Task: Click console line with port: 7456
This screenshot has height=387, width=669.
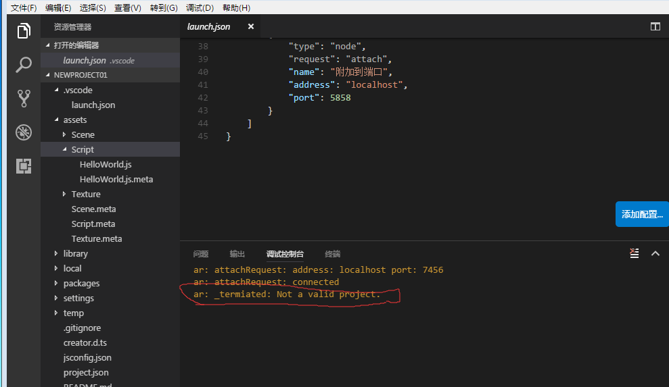Action: (319, 269)
